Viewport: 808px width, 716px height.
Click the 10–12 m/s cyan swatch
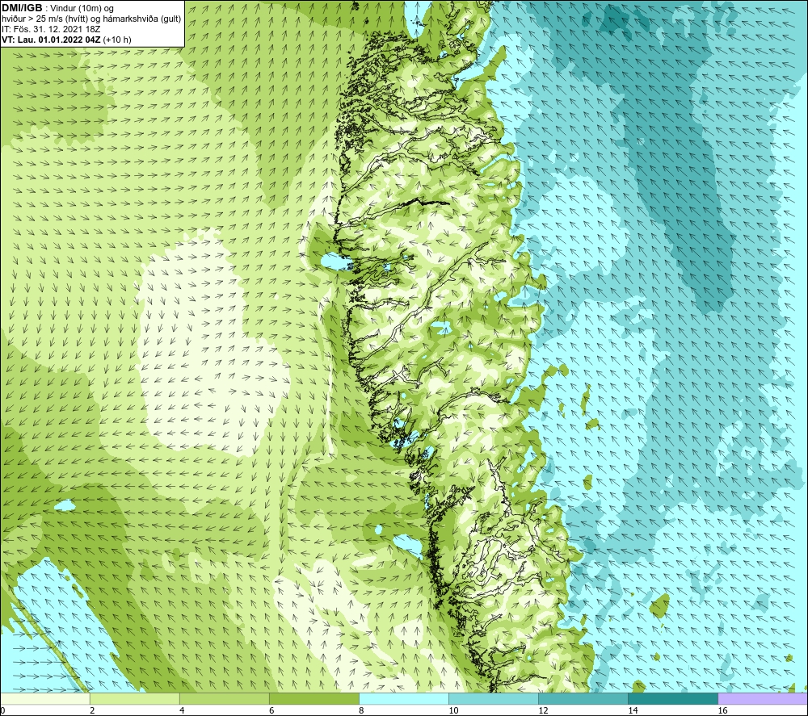[x=493, y=698]
